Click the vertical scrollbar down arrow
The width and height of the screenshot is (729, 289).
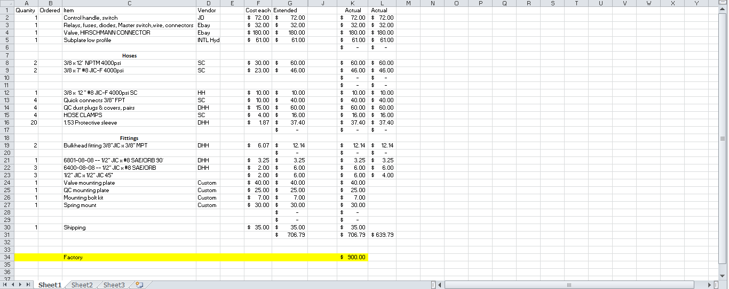pyautogui.click(x=723, y=275)
